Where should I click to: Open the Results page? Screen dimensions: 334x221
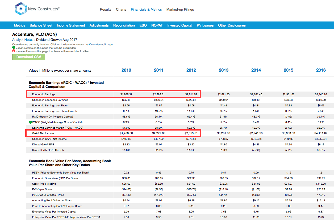pos(106,10)
